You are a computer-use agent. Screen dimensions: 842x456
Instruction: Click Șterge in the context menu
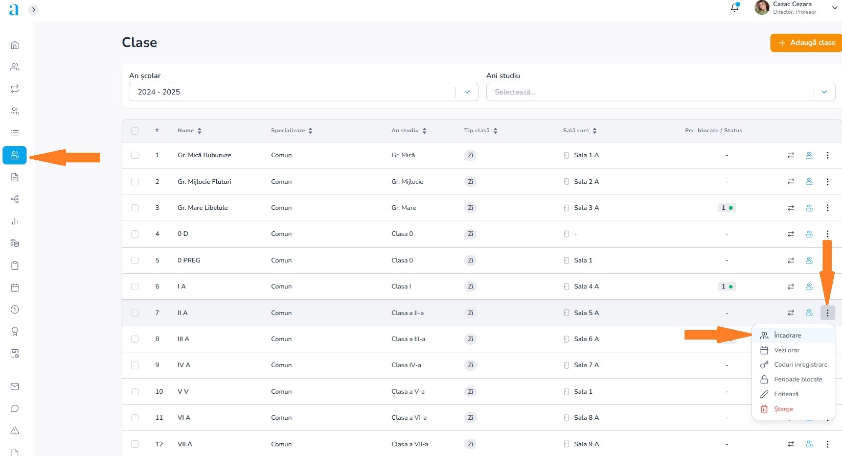[x=783, y=409]
